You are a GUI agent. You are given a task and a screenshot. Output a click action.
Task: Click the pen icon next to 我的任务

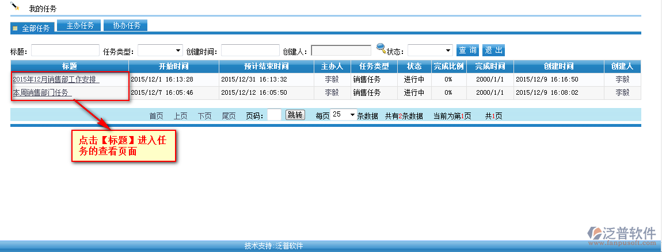coord(15,7)
